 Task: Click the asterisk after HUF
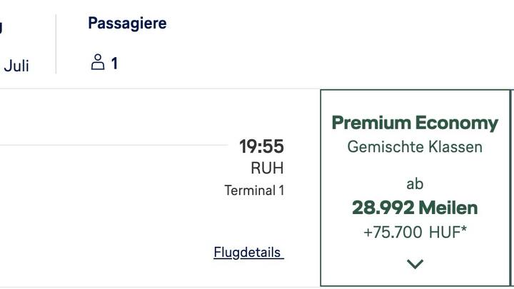[464, 229]
